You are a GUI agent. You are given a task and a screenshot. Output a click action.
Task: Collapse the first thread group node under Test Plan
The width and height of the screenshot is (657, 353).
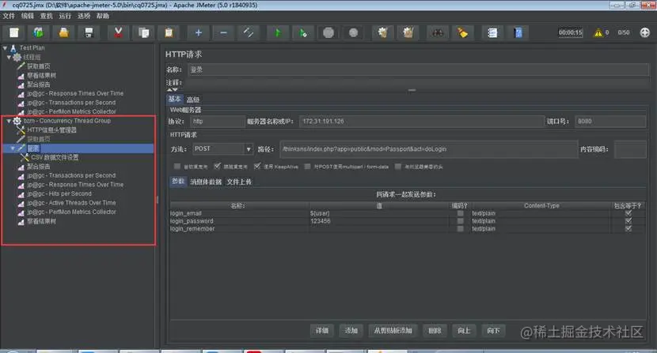pyautogui.click(x=9, y=57)
